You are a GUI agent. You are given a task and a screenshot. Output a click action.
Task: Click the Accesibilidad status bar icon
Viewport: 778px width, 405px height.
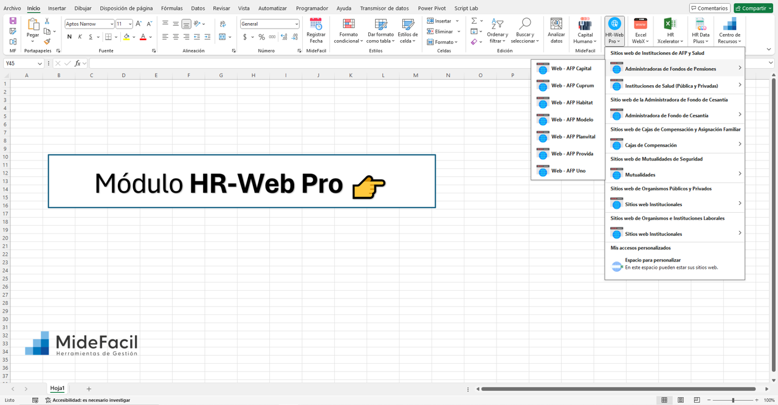pyautogui.click(x=48, y=400)
